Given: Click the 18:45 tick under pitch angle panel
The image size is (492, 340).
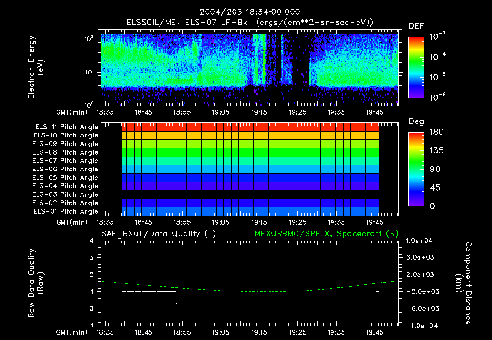Looking at the screenshot, I should [x=143, y=222].
